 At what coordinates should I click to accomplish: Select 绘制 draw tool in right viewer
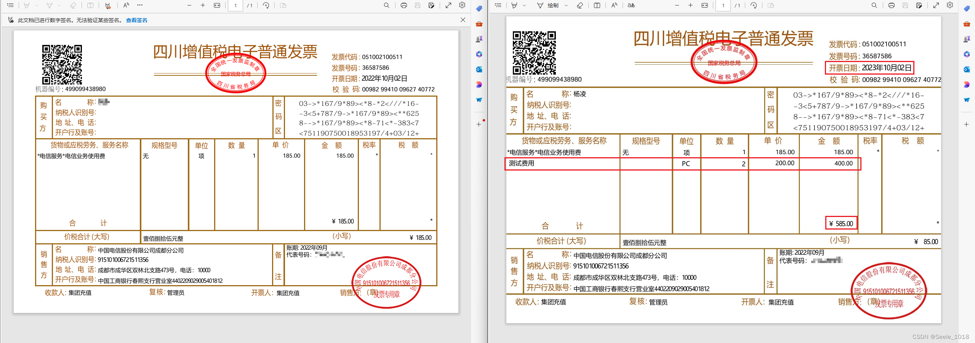click(548, 5)
